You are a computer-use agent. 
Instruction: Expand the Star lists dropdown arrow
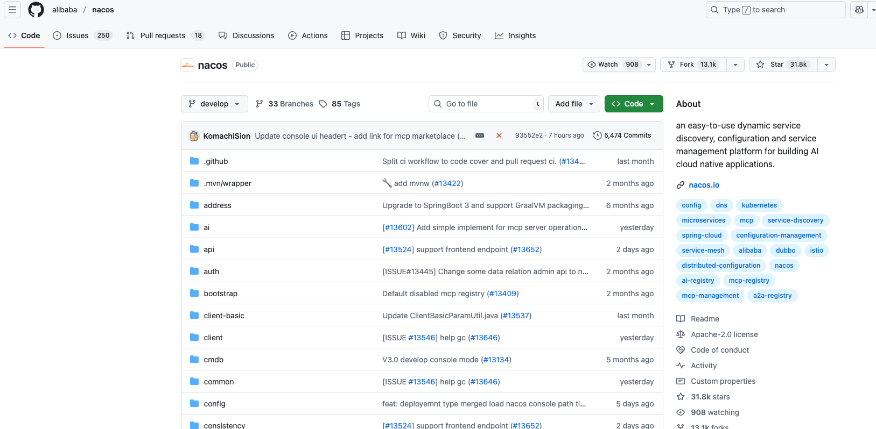[826, 65]
